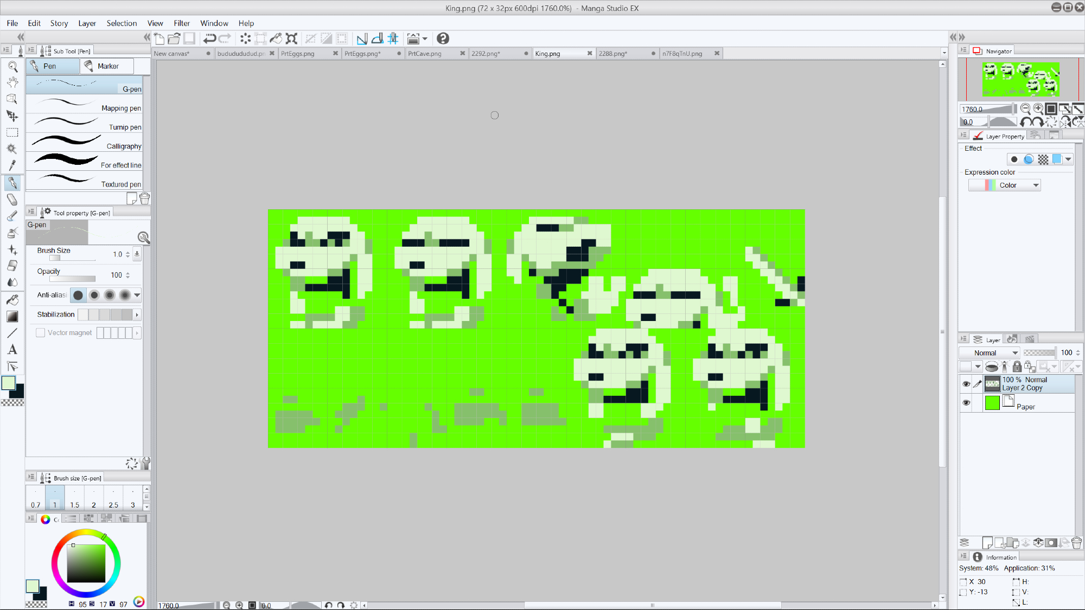Screen dimensions: 1085x610
Task: Select the Magnifier zoom tool
Action: [12, 67]
